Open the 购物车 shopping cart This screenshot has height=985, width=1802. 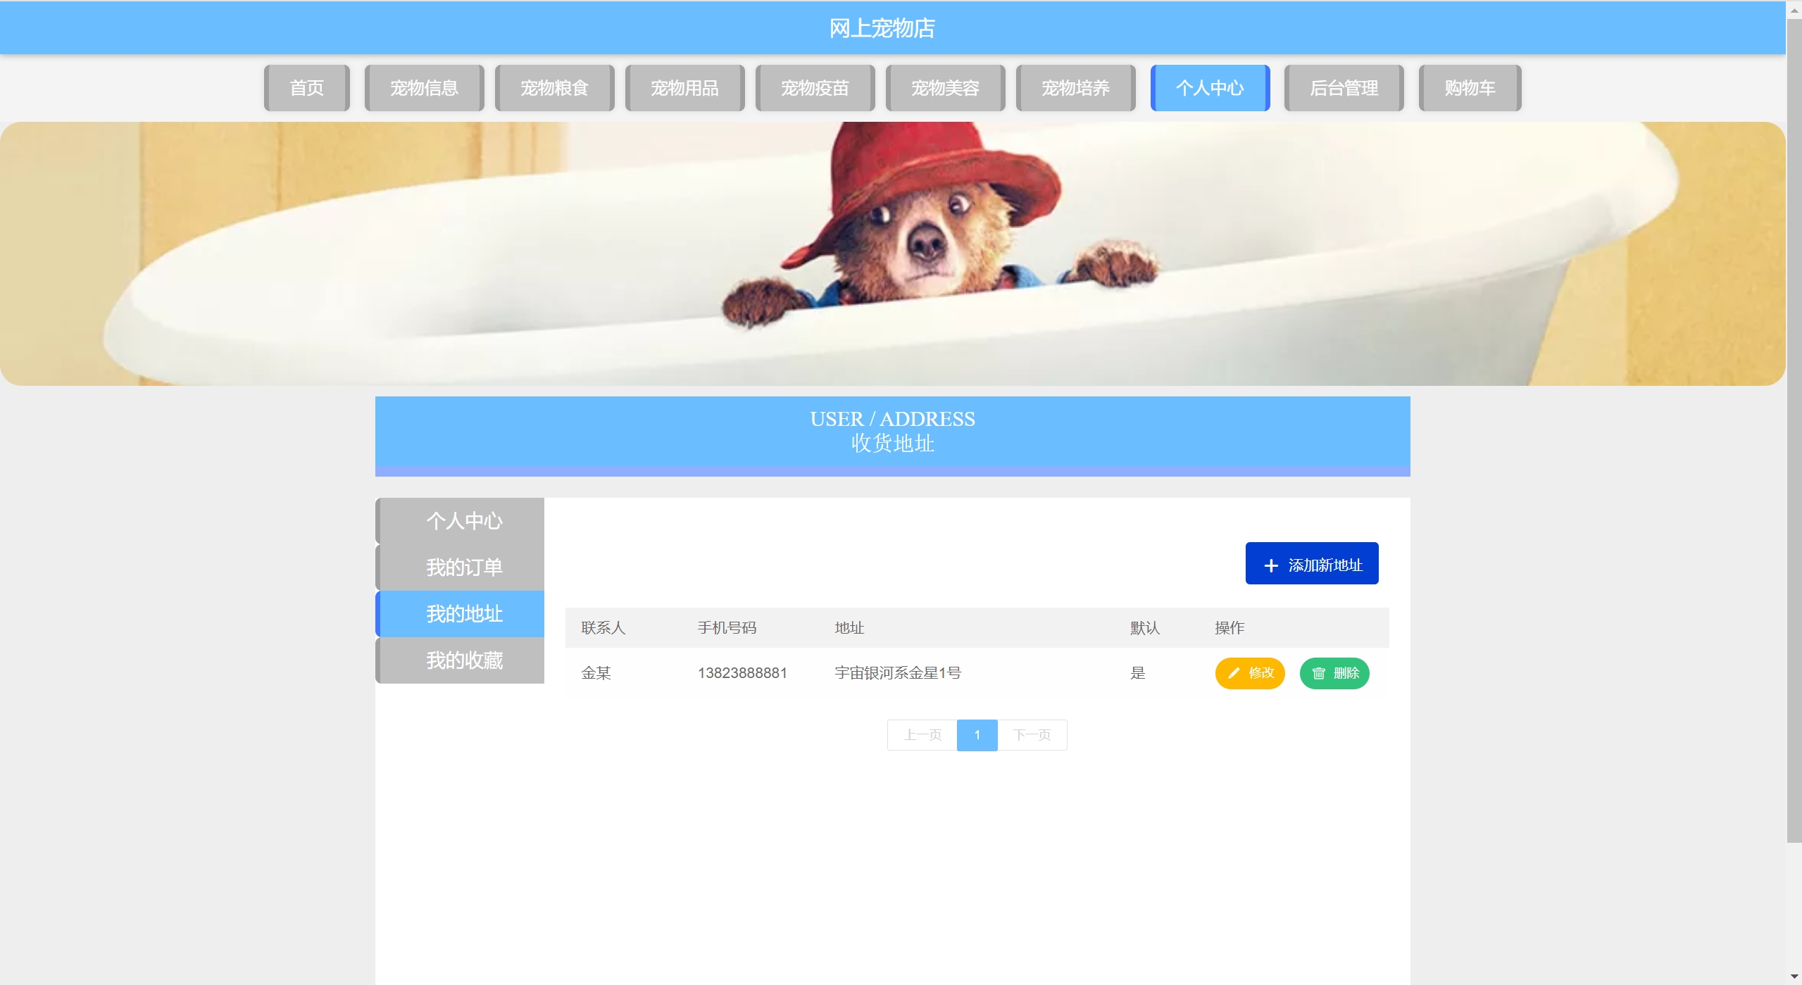(x=1470, y=88)
